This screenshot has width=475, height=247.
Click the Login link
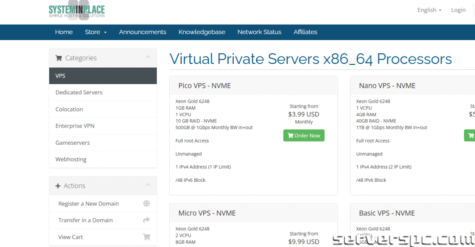coord(458,10)
